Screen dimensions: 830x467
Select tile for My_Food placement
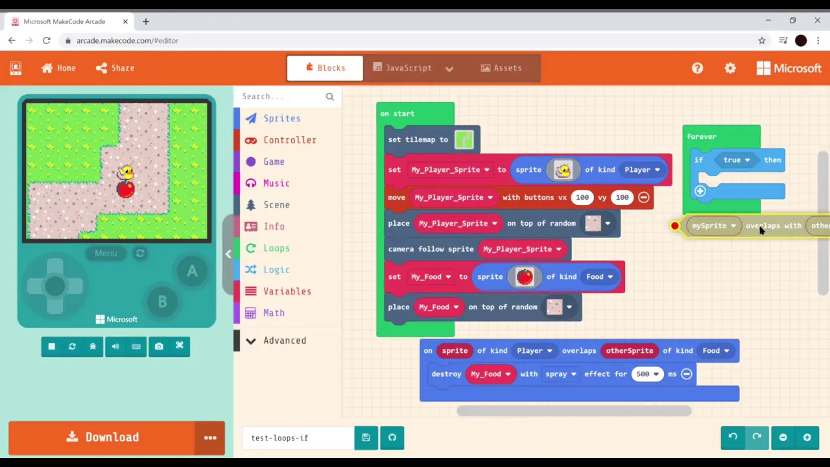(559, 307)
